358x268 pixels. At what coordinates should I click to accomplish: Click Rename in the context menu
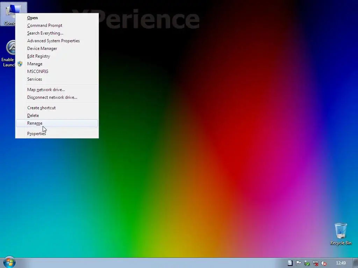point(57,123)
